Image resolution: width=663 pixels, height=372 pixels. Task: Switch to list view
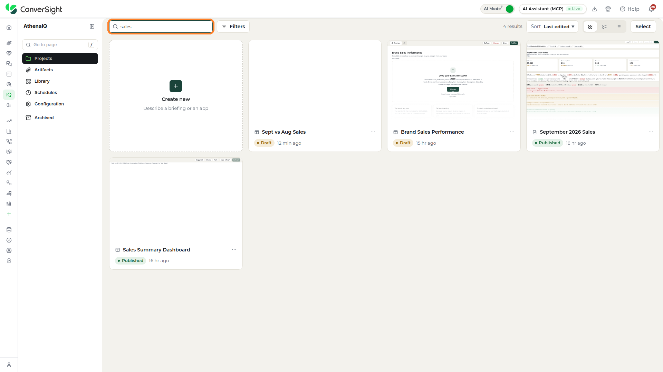(618, 27)
